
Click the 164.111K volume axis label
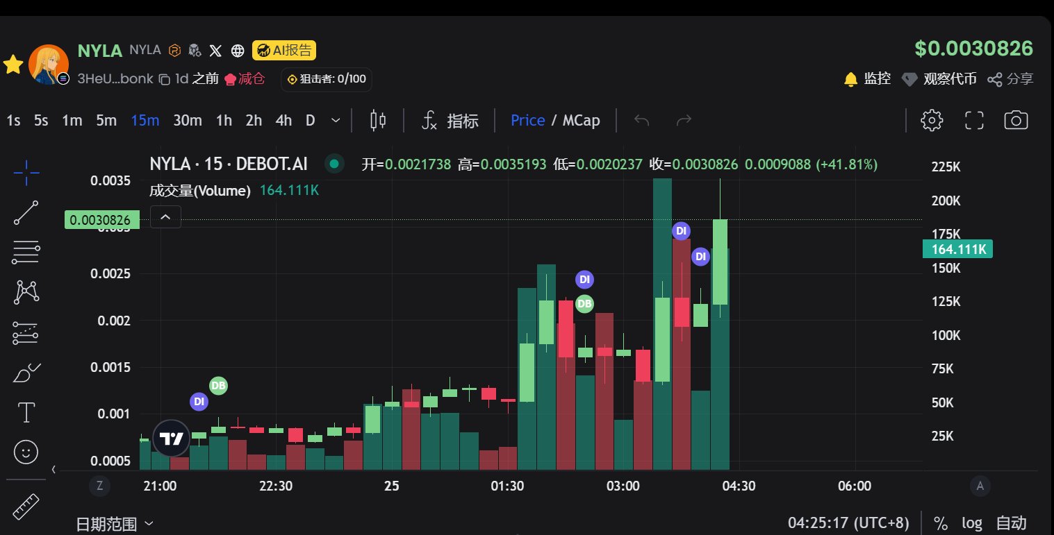pos(957,249)
